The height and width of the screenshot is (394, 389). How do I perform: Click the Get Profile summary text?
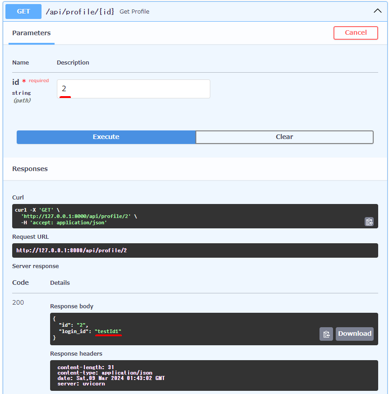coord(134,12)
